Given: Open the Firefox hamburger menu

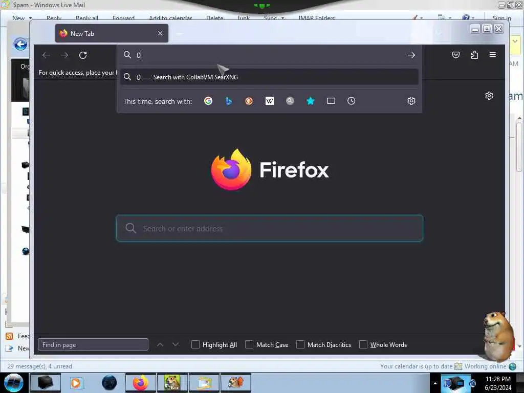Looking at the screenshot, I should (x=493, y=54).
